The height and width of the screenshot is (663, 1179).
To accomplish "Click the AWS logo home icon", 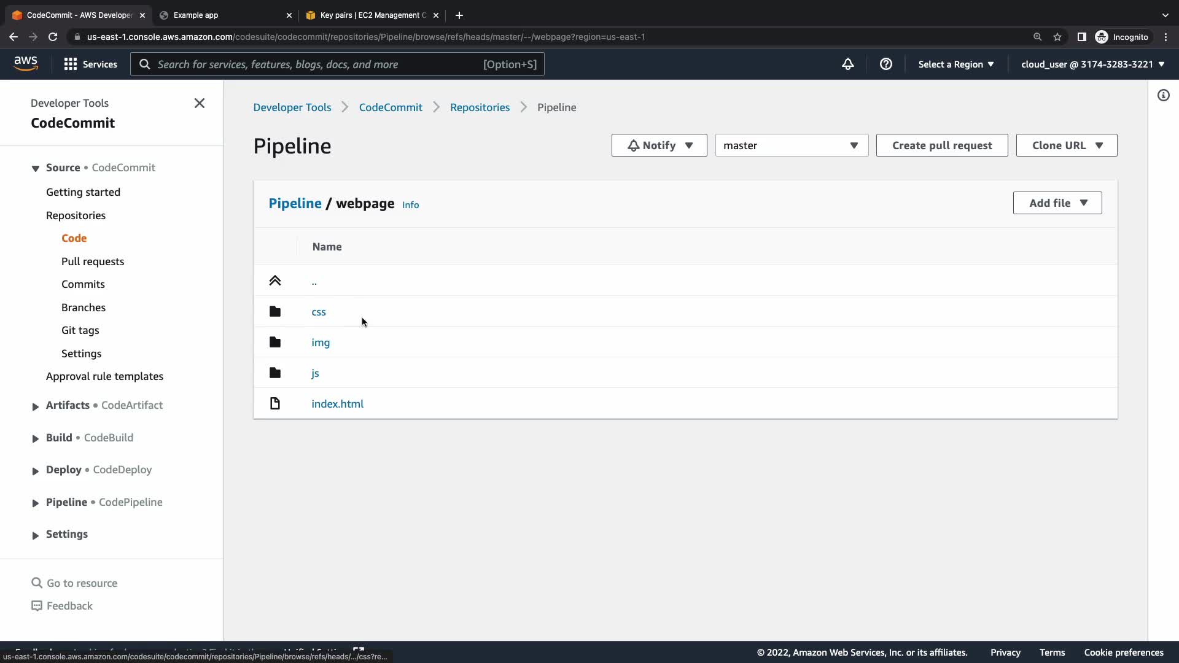I will pyautogui.click(x=26, y=63).
